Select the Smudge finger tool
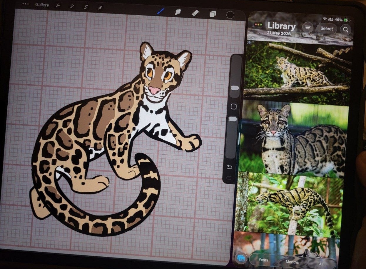 178,12
